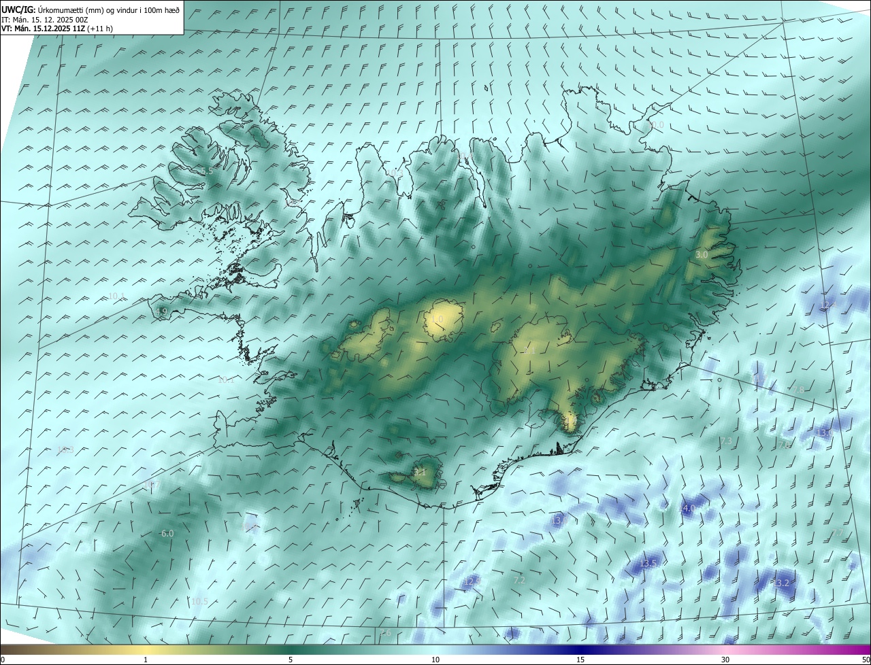Image resolution: width=871 pixels, height=665 pixels.
Task: Click the dark navy band of the colour scale
Action: click(x=580, y=650)
